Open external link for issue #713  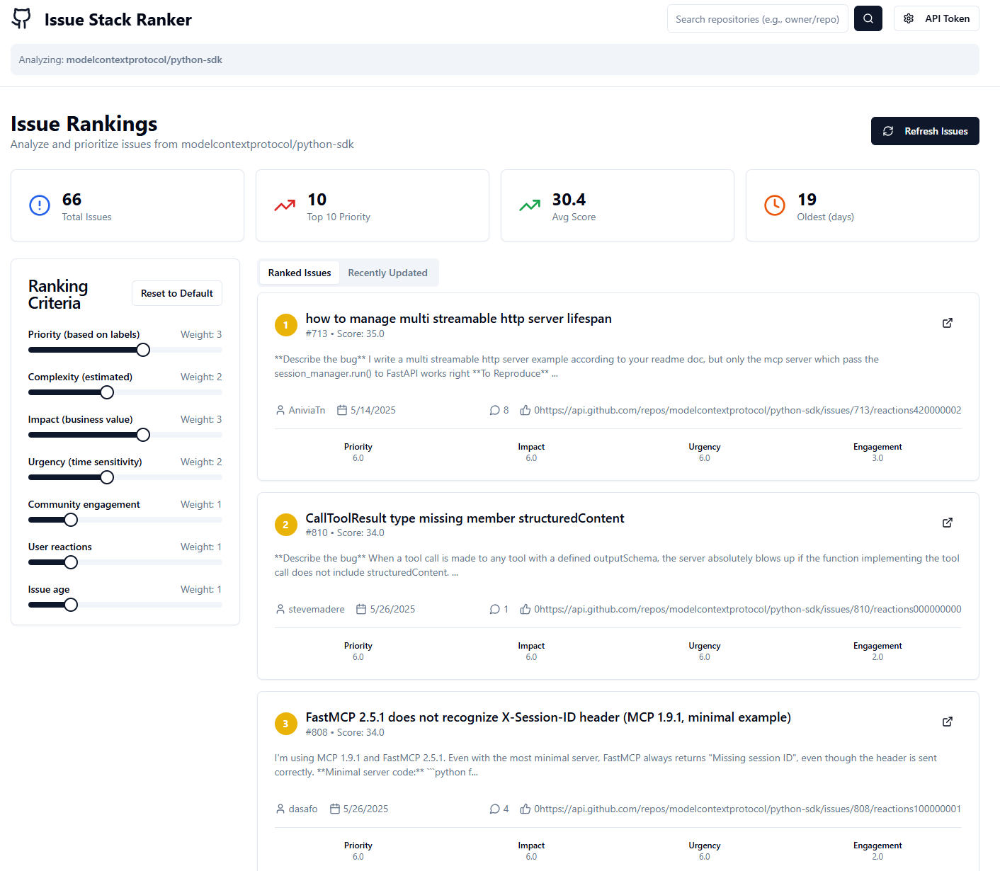[x=947, y=324]
